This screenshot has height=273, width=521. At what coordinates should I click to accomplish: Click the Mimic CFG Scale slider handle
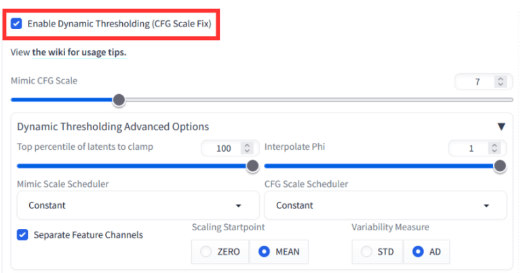pyautogui.click(x=119, y=100)
